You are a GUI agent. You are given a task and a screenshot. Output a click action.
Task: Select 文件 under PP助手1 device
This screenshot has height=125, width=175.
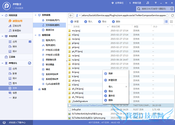point(16,88)
